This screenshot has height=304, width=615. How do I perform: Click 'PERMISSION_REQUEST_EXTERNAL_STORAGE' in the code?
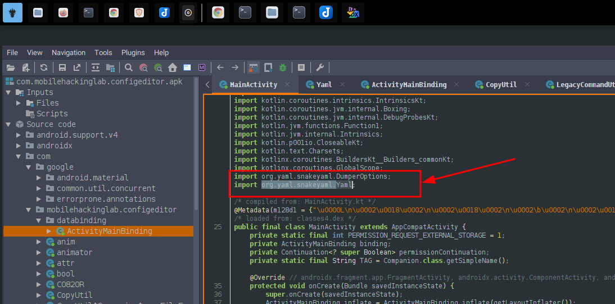click(417, 235)
